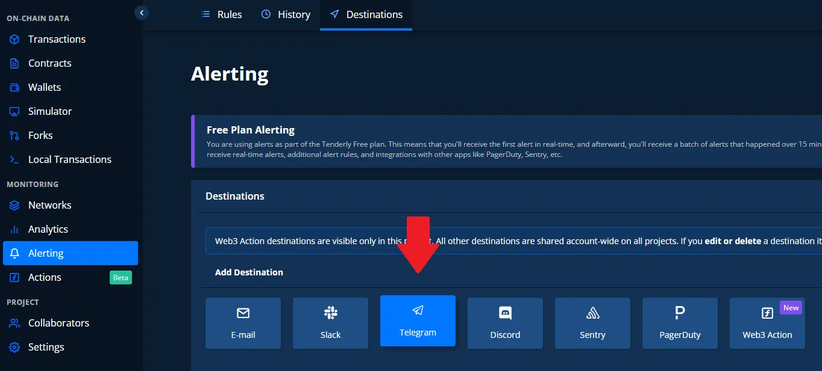The width and height of the screenshot is (822, 371).
Task: Click the Collaborators people icon
Action: [15, 323]
